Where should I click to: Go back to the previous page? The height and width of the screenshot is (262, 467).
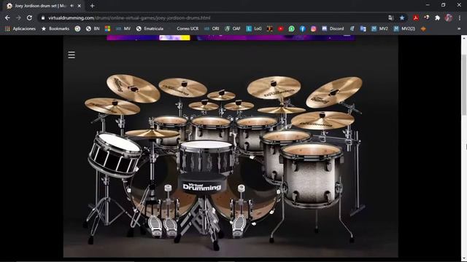(7, 17)
